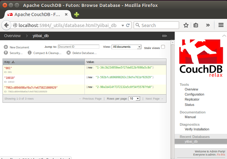Screen dimensions: 227x159
Task: Click the reload page icon
Action: (x=128, y=25)
